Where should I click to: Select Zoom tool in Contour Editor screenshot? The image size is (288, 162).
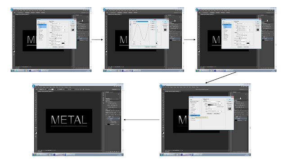(106, 48)
